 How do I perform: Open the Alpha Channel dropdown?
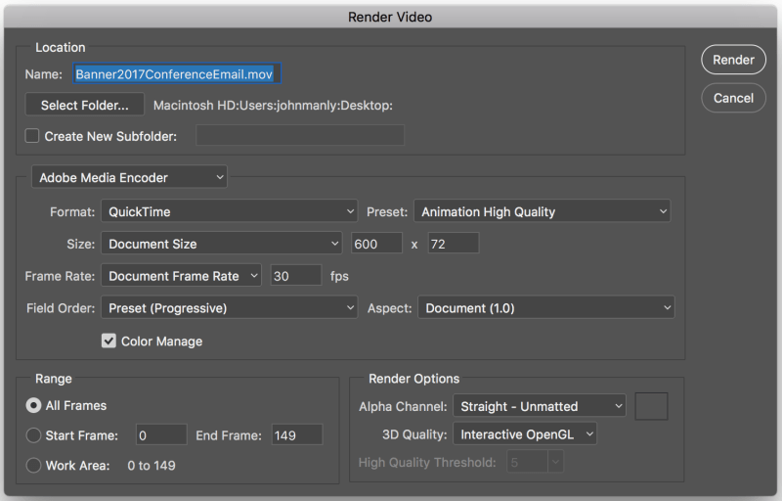pyautogui.click(x=539, y=406)
